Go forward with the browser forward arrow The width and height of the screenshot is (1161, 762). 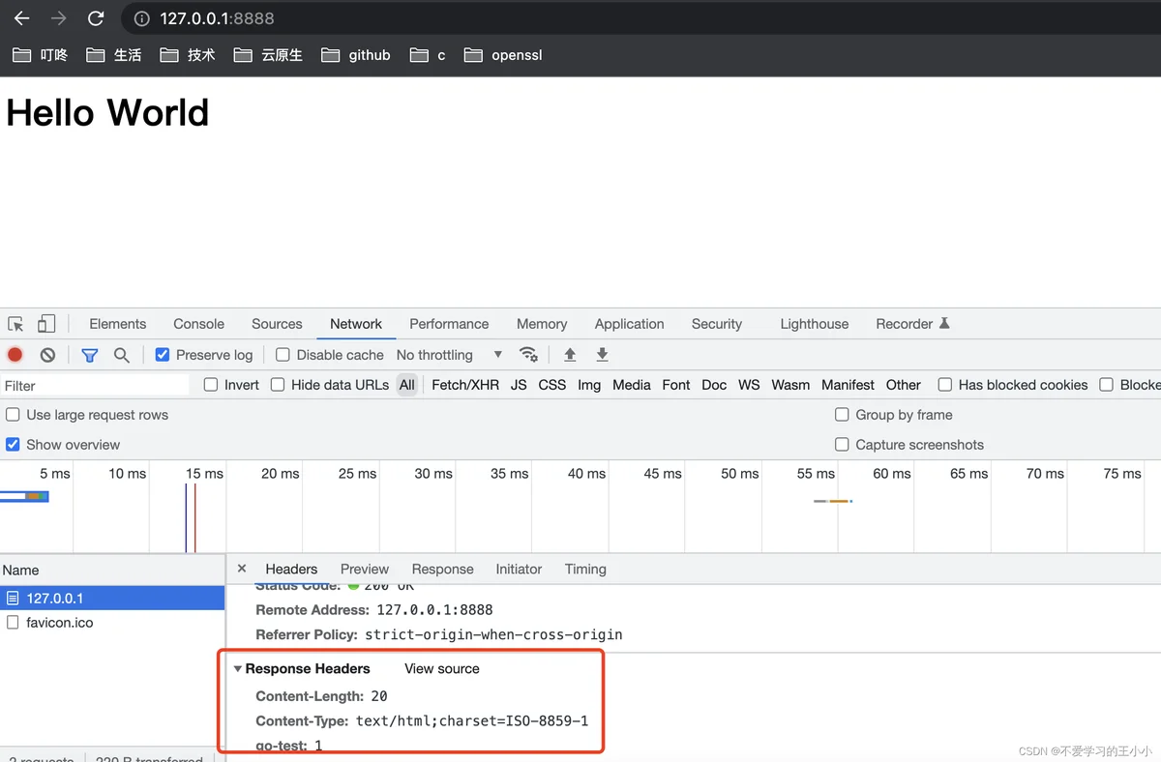tap(59, 18)
